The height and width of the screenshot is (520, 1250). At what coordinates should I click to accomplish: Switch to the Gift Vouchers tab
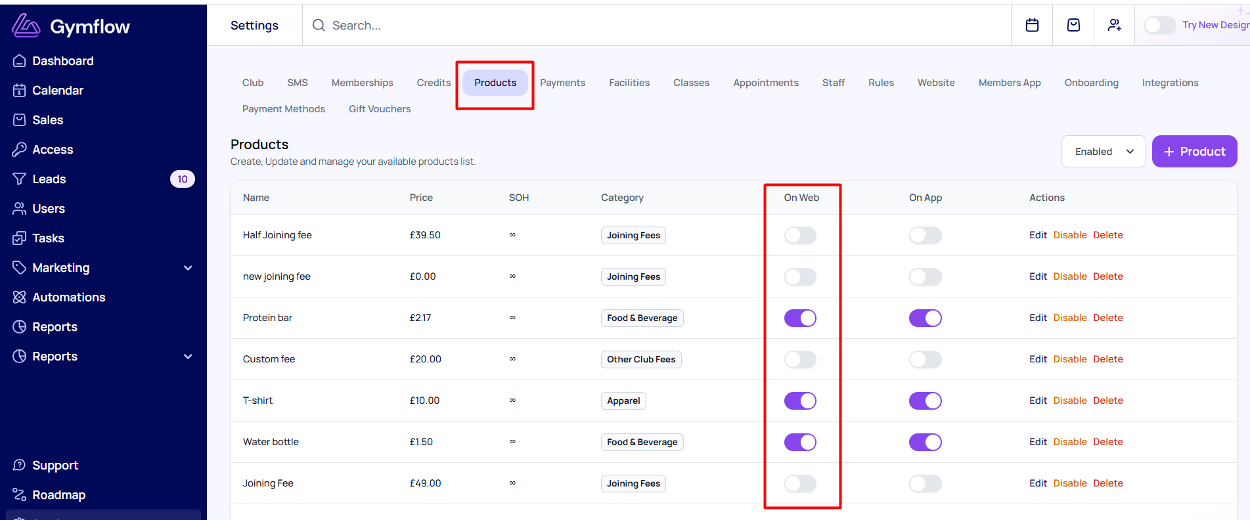click(380, 109)
